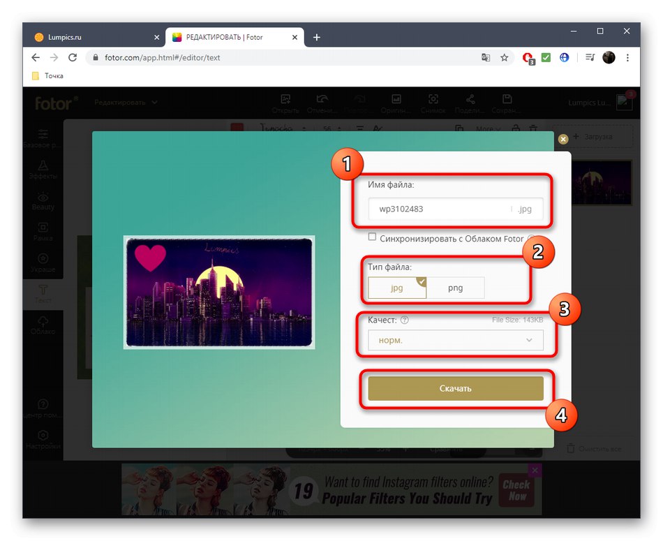The width and height of the screenshot is (663, 541).
Task: Reload the current page
Action: 73,57
